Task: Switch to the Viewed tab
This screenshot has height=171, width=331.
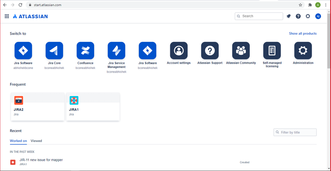Action: pyautogui.click(x=36, y=141)
